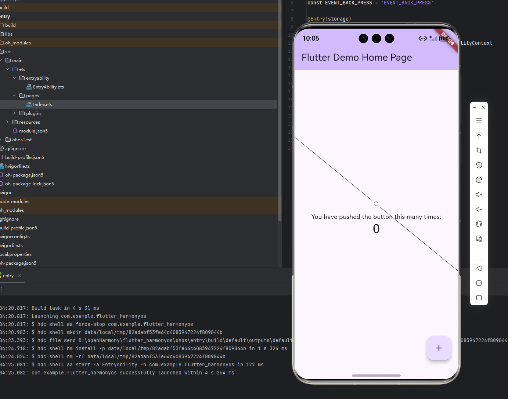Click the EntryAbility.ets file icon
The height and width of the screenshot is (399, 508).
29,87
